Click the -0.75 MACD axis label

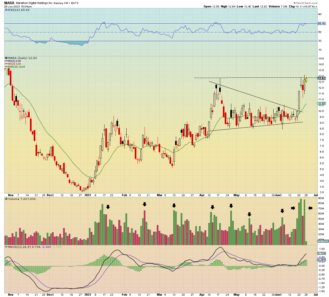tap(322, 279)
